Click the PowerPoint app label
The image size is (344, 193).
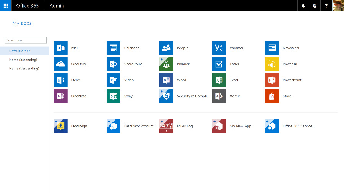coord(292,80)
